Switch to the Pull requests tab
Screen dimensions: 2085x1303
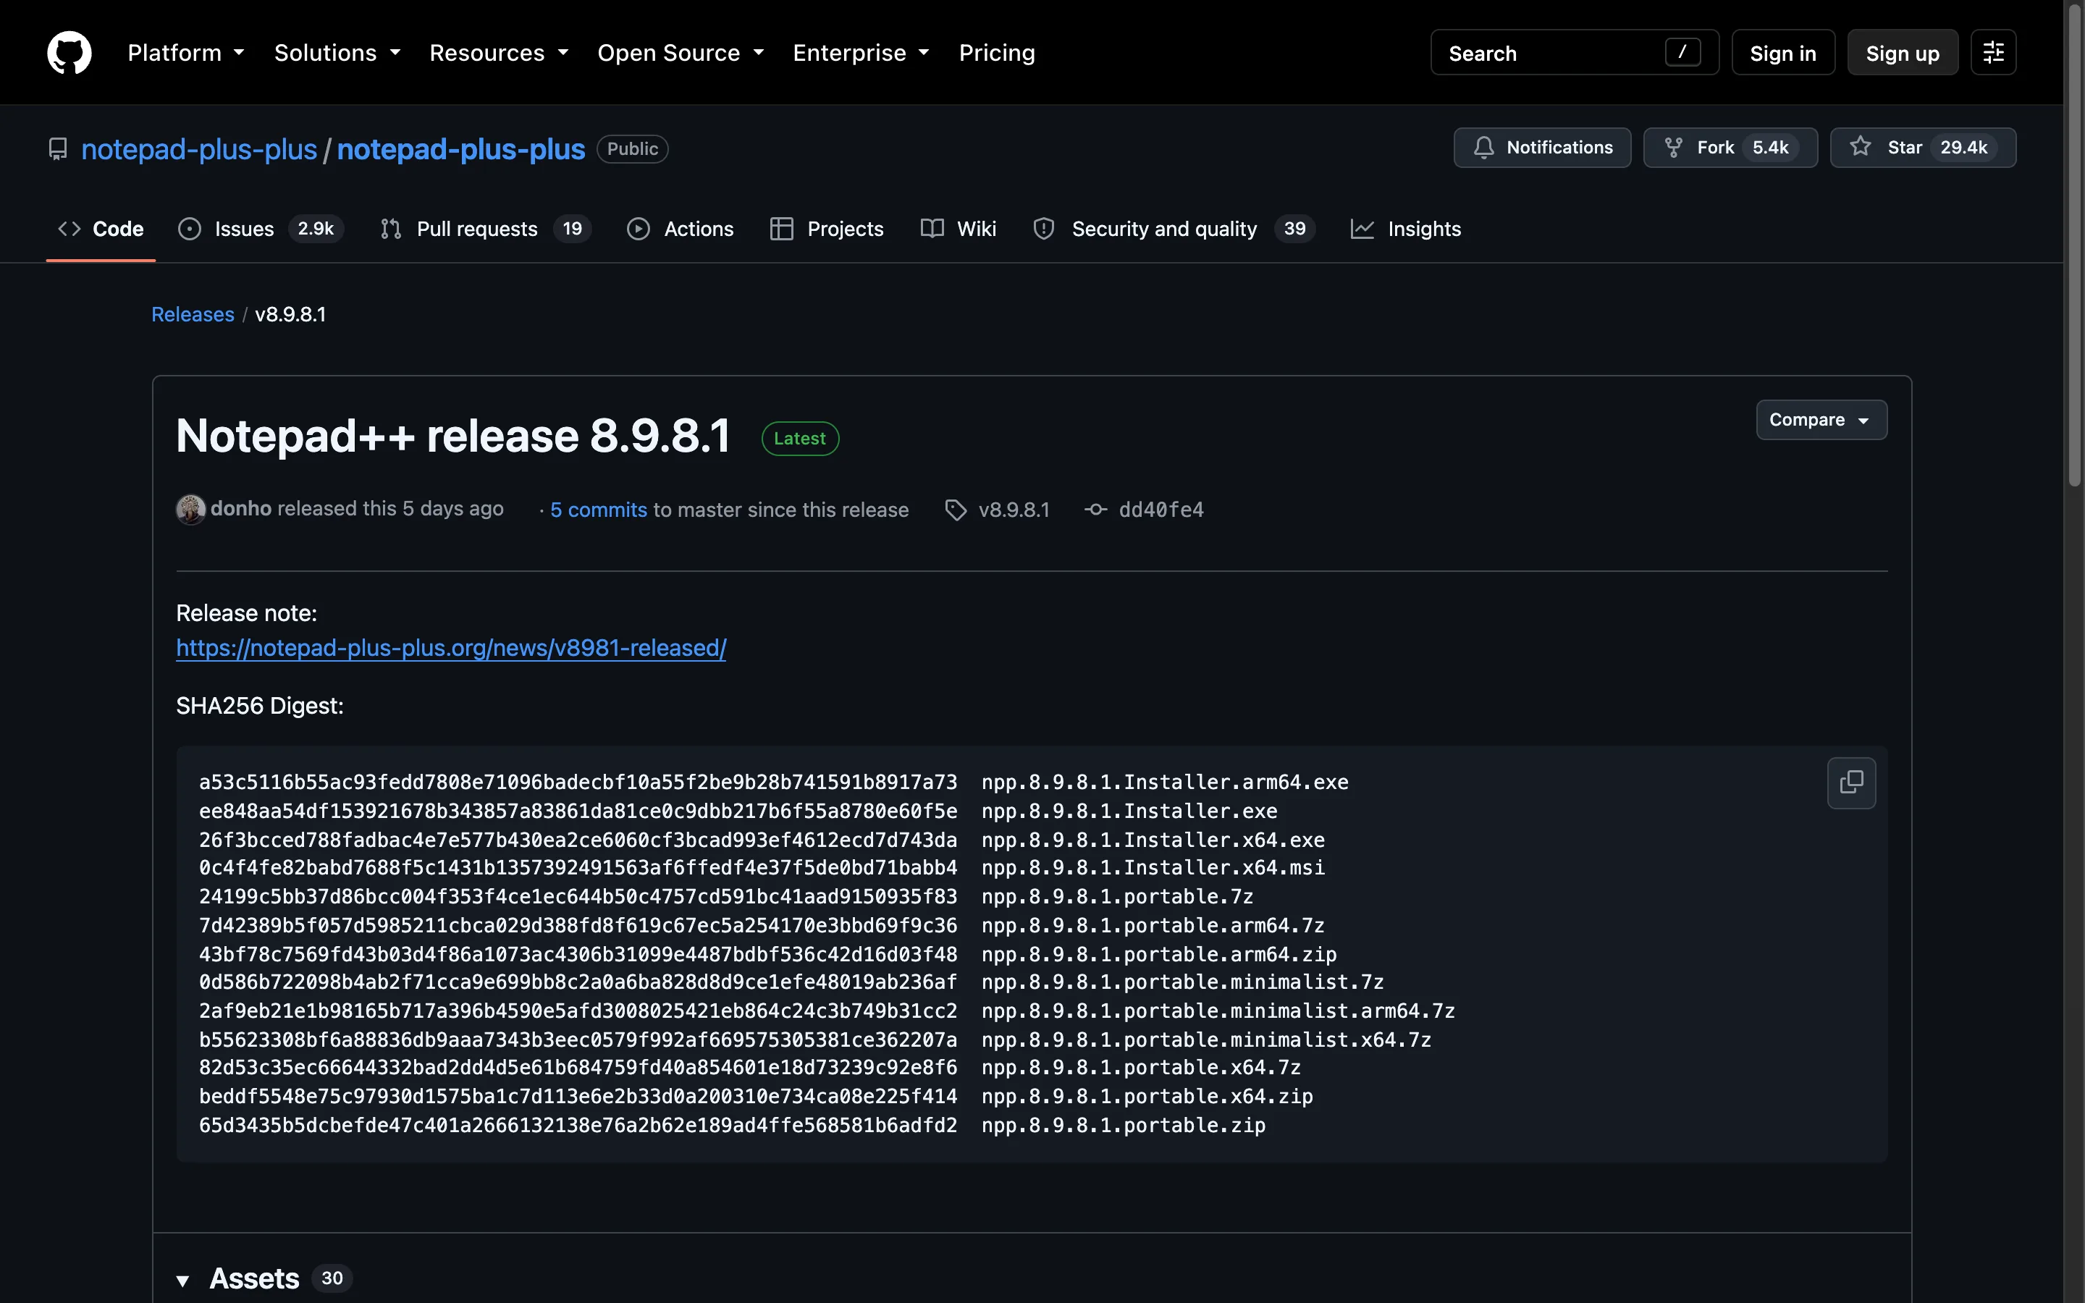485,228
